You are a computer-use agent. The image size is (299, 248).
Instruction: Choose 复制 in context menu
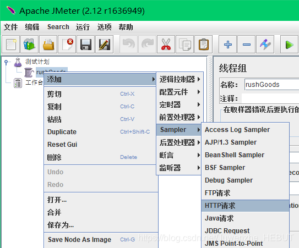click(100, 107)
